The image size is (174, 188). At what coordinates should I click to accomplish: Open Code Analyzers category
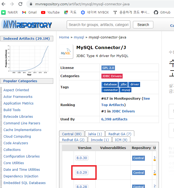(16, 143)
